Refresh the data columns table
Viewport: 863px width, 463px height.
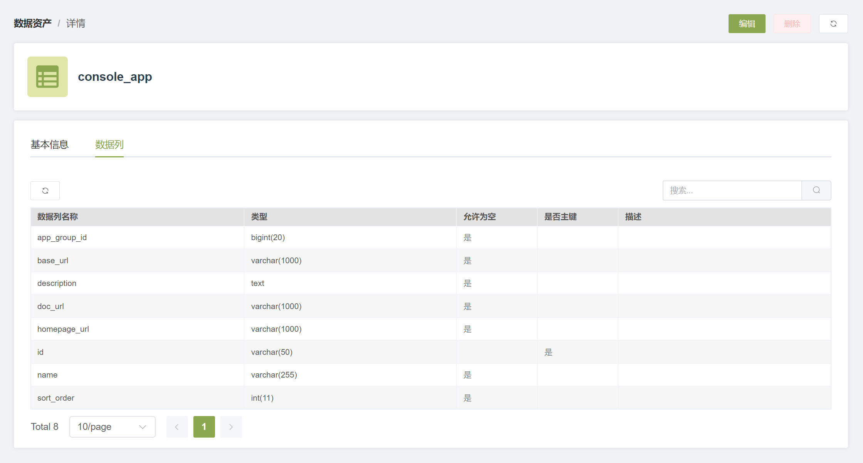(x=45, y=191)
